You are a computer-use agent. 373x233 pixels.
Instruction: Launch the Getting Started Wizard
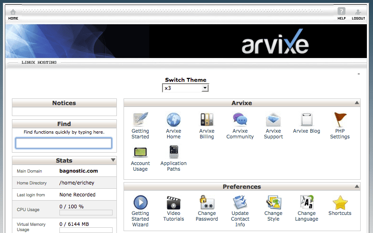tap(140, 203)
